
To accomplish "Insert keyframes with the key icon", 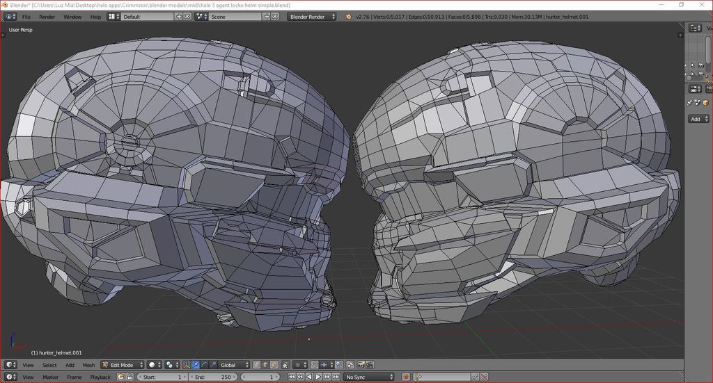I will tap(475, 377).
